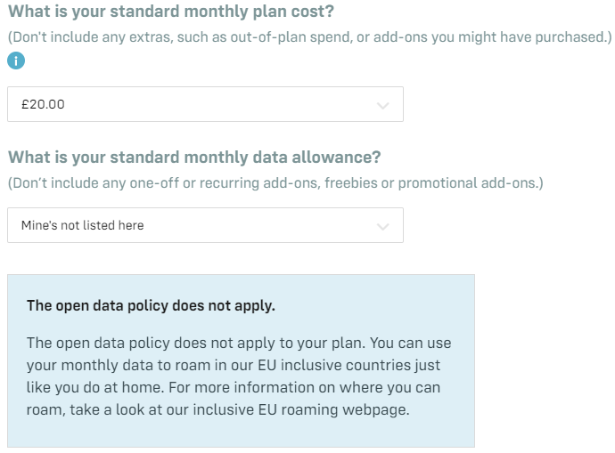Click the chevron beside Mine's not listed here
Image resolution: width=615 pixels, height=453 pixels.
coord(382,226)
